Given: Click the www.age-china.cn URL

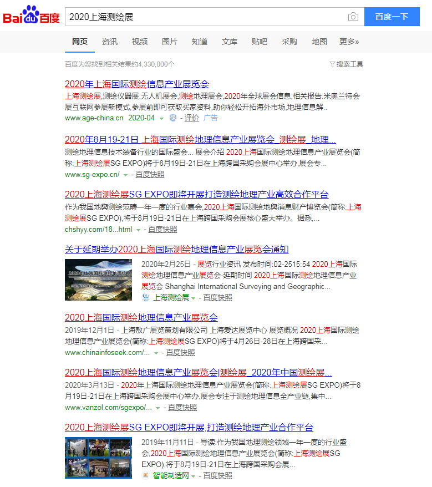Looking at the screenshot, I should click(x=94, y=118).
